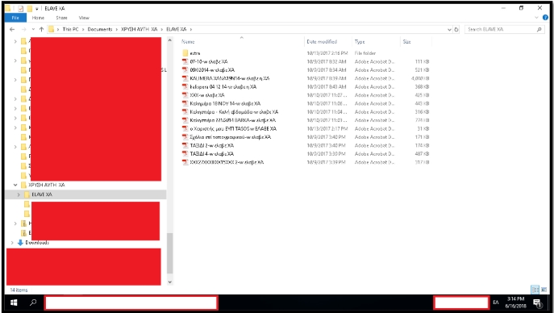Switch to the Share ribbon tab
The image size is (554, 313).
click(x=61, y=18)
